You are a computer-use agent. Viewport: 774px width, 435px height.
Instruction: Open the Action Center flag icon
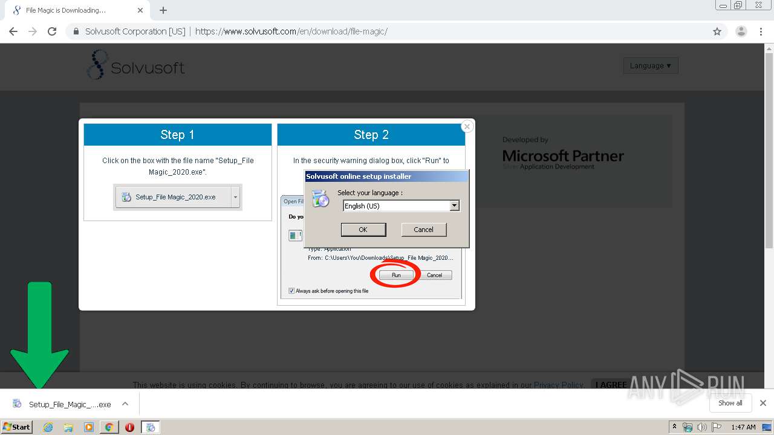[x=717, y=427]
